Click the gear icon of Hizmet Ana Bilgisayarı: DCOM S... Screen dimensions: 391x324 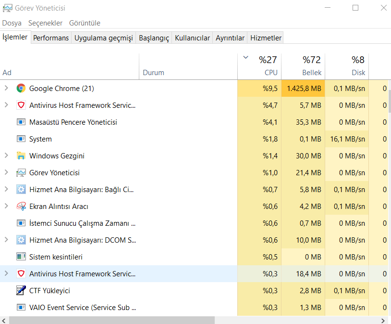tap(21, 240)
